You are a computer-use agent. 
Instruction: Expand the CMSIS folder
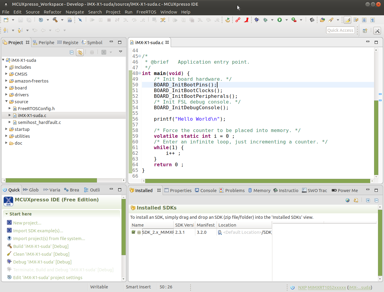point(6,74)
